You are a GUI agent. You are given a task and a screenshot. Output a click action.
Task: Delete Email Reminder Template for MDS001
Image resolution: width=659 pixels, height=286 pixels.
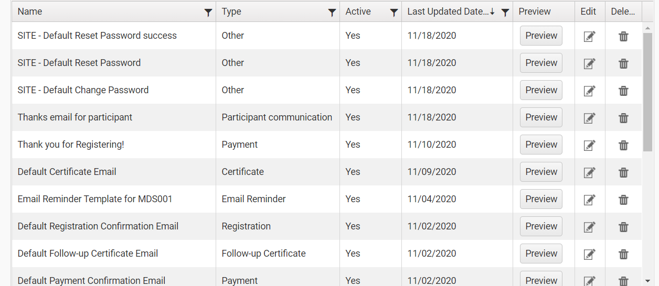pos(623,200)
